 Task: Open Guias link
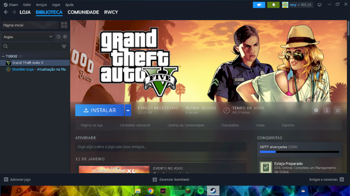click(260, 125)
